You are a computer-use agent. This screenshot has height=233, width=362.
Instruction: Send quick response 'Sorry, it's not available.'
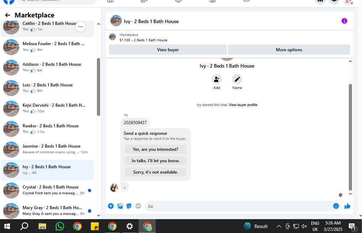point(156,172)
